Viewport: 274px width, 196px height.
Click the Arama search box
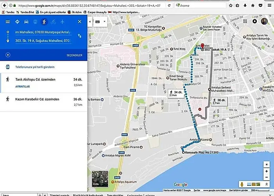200,5
